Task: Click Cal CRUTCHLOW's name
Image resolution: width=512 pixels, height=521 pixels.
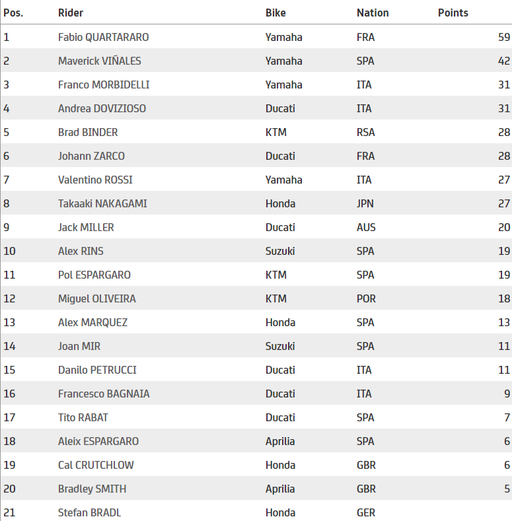Action: click(x=96, y=465)
